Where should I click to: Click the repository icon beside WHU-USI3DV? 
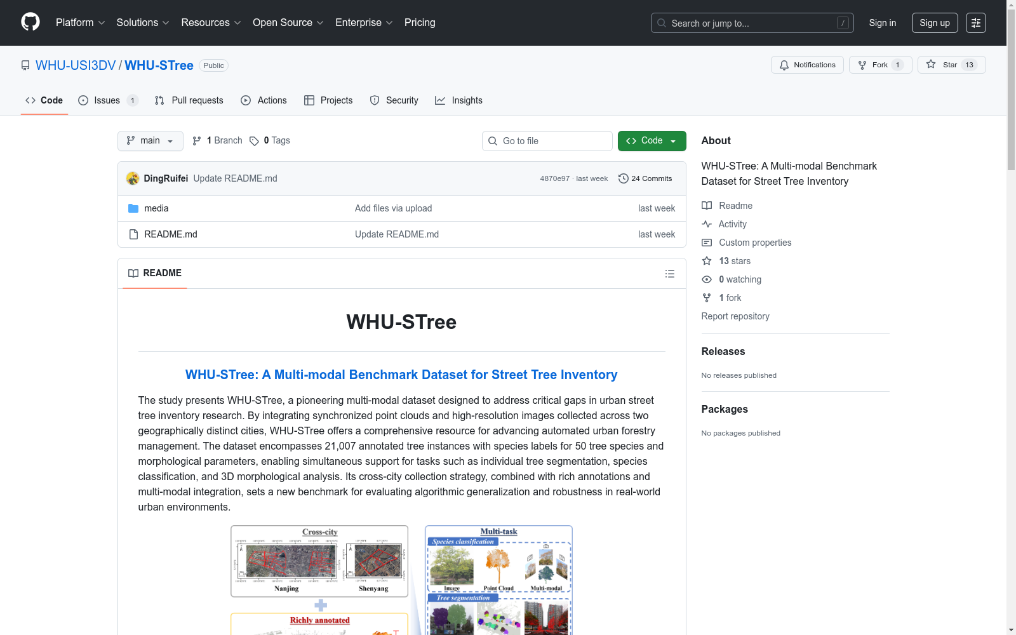(x=25, y=65)
